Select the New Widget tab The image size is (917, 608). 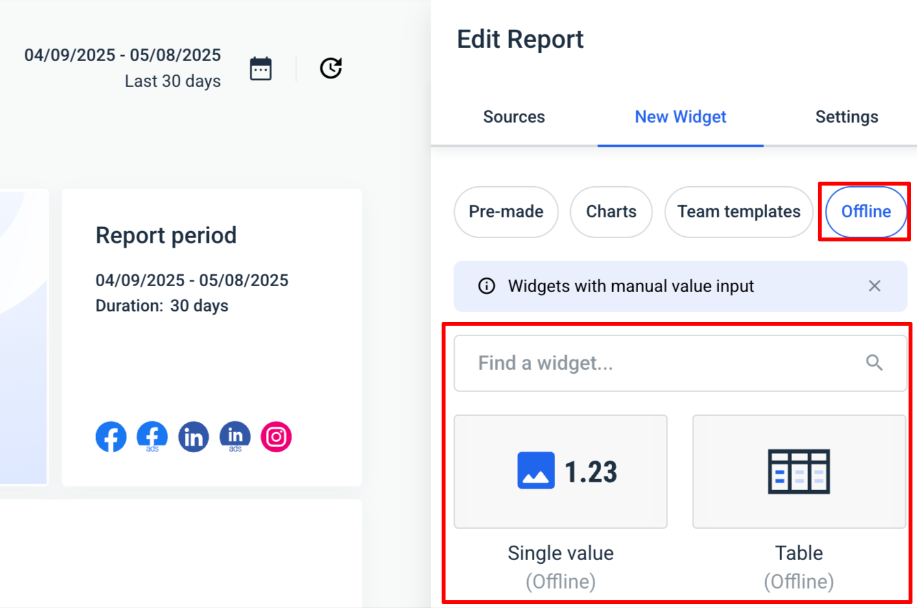[680, 117]
